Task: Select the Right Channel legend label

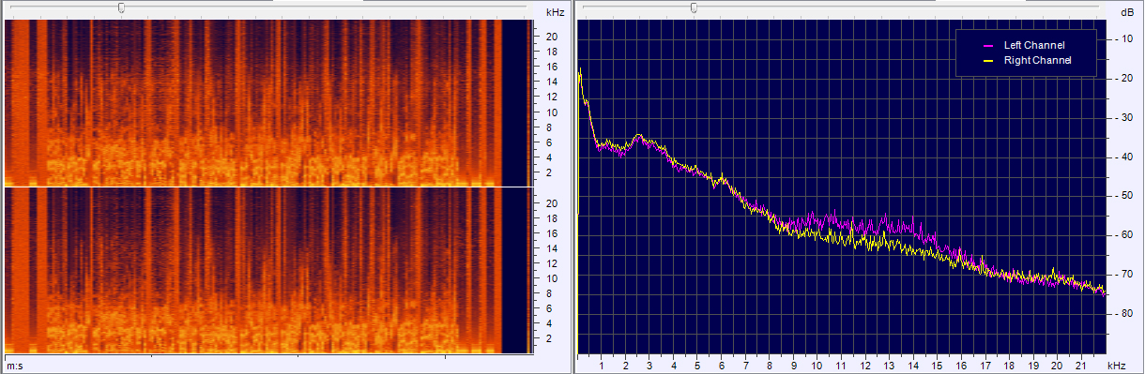Action: click(1038, 60)
